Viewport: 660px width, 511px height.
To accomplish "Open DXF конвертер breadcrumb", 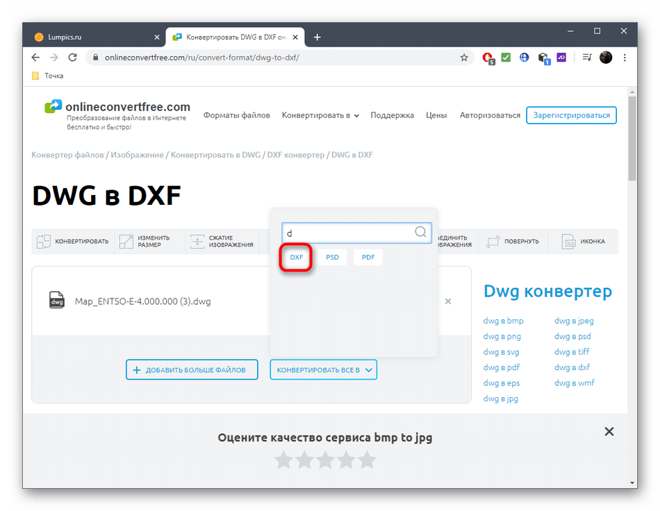I will [x=296, y=155].
